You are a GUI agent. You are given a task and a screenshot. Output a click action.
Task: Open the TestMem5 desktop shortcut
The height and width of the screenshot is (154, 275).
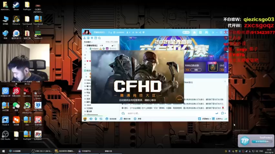pos(38,35)
